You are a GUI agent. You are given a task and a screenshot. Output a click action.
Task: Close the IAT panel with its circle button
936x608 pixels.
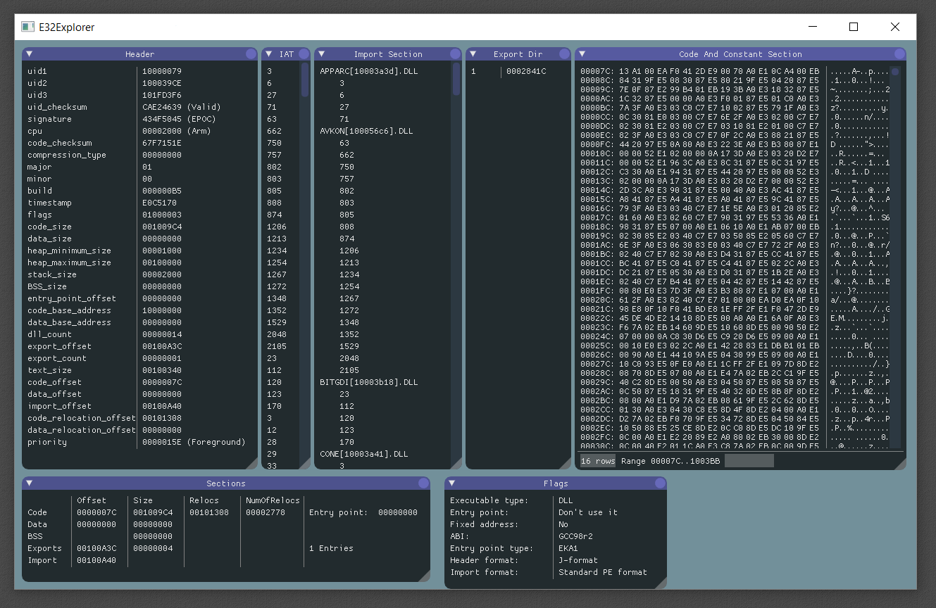[304, 53]
